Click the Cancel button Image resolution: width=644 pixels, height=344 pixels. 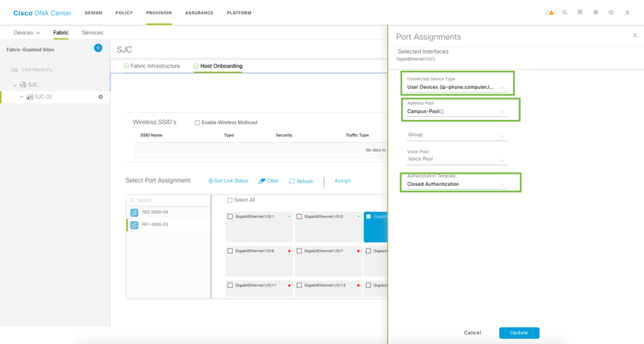473,333
